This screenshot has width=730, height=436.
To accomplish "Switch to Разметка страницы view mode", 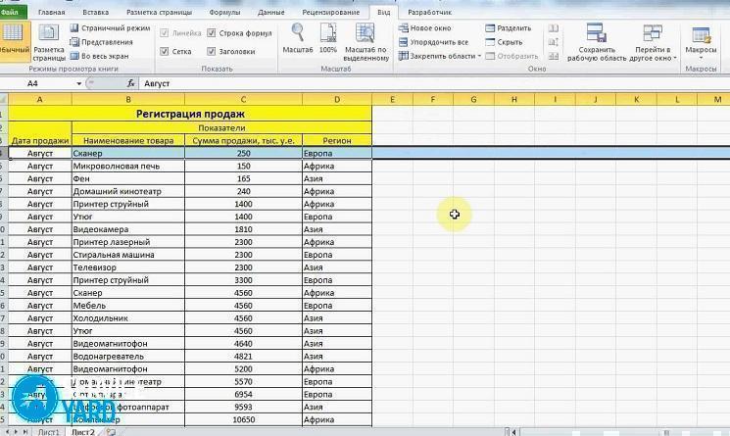I will 48,42.
